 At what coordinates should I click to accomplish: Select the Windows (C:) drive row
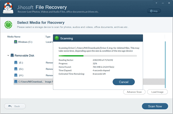click(33, 42)
